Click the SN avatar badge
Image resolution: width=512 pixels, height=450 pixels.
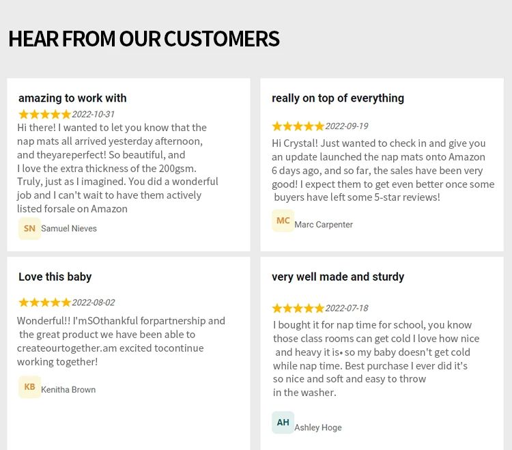29,228
